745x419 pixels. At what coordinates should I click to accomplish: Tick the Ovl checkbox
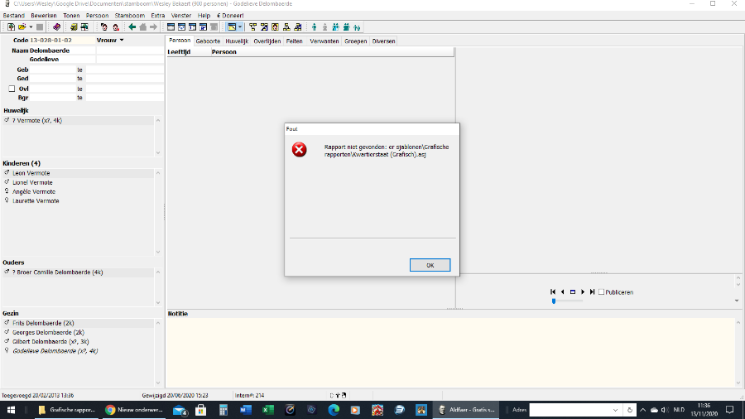(x=12, y=89)
